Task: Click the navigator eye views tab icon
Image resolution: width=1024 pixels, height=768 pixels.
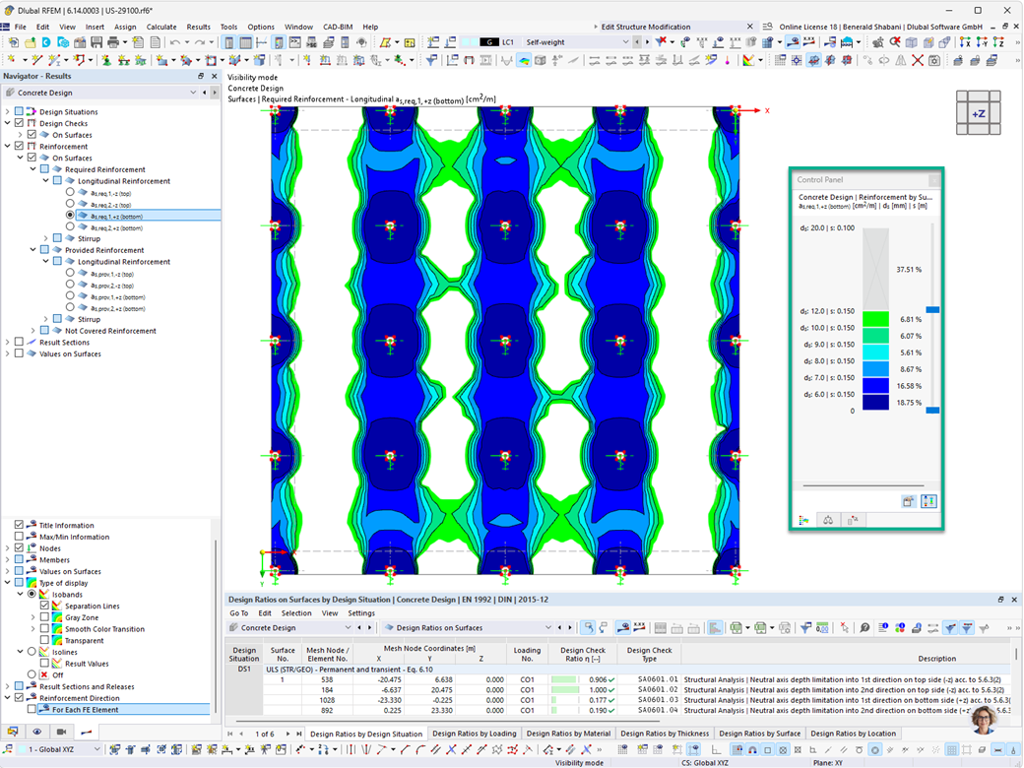Action: [37, 732]
